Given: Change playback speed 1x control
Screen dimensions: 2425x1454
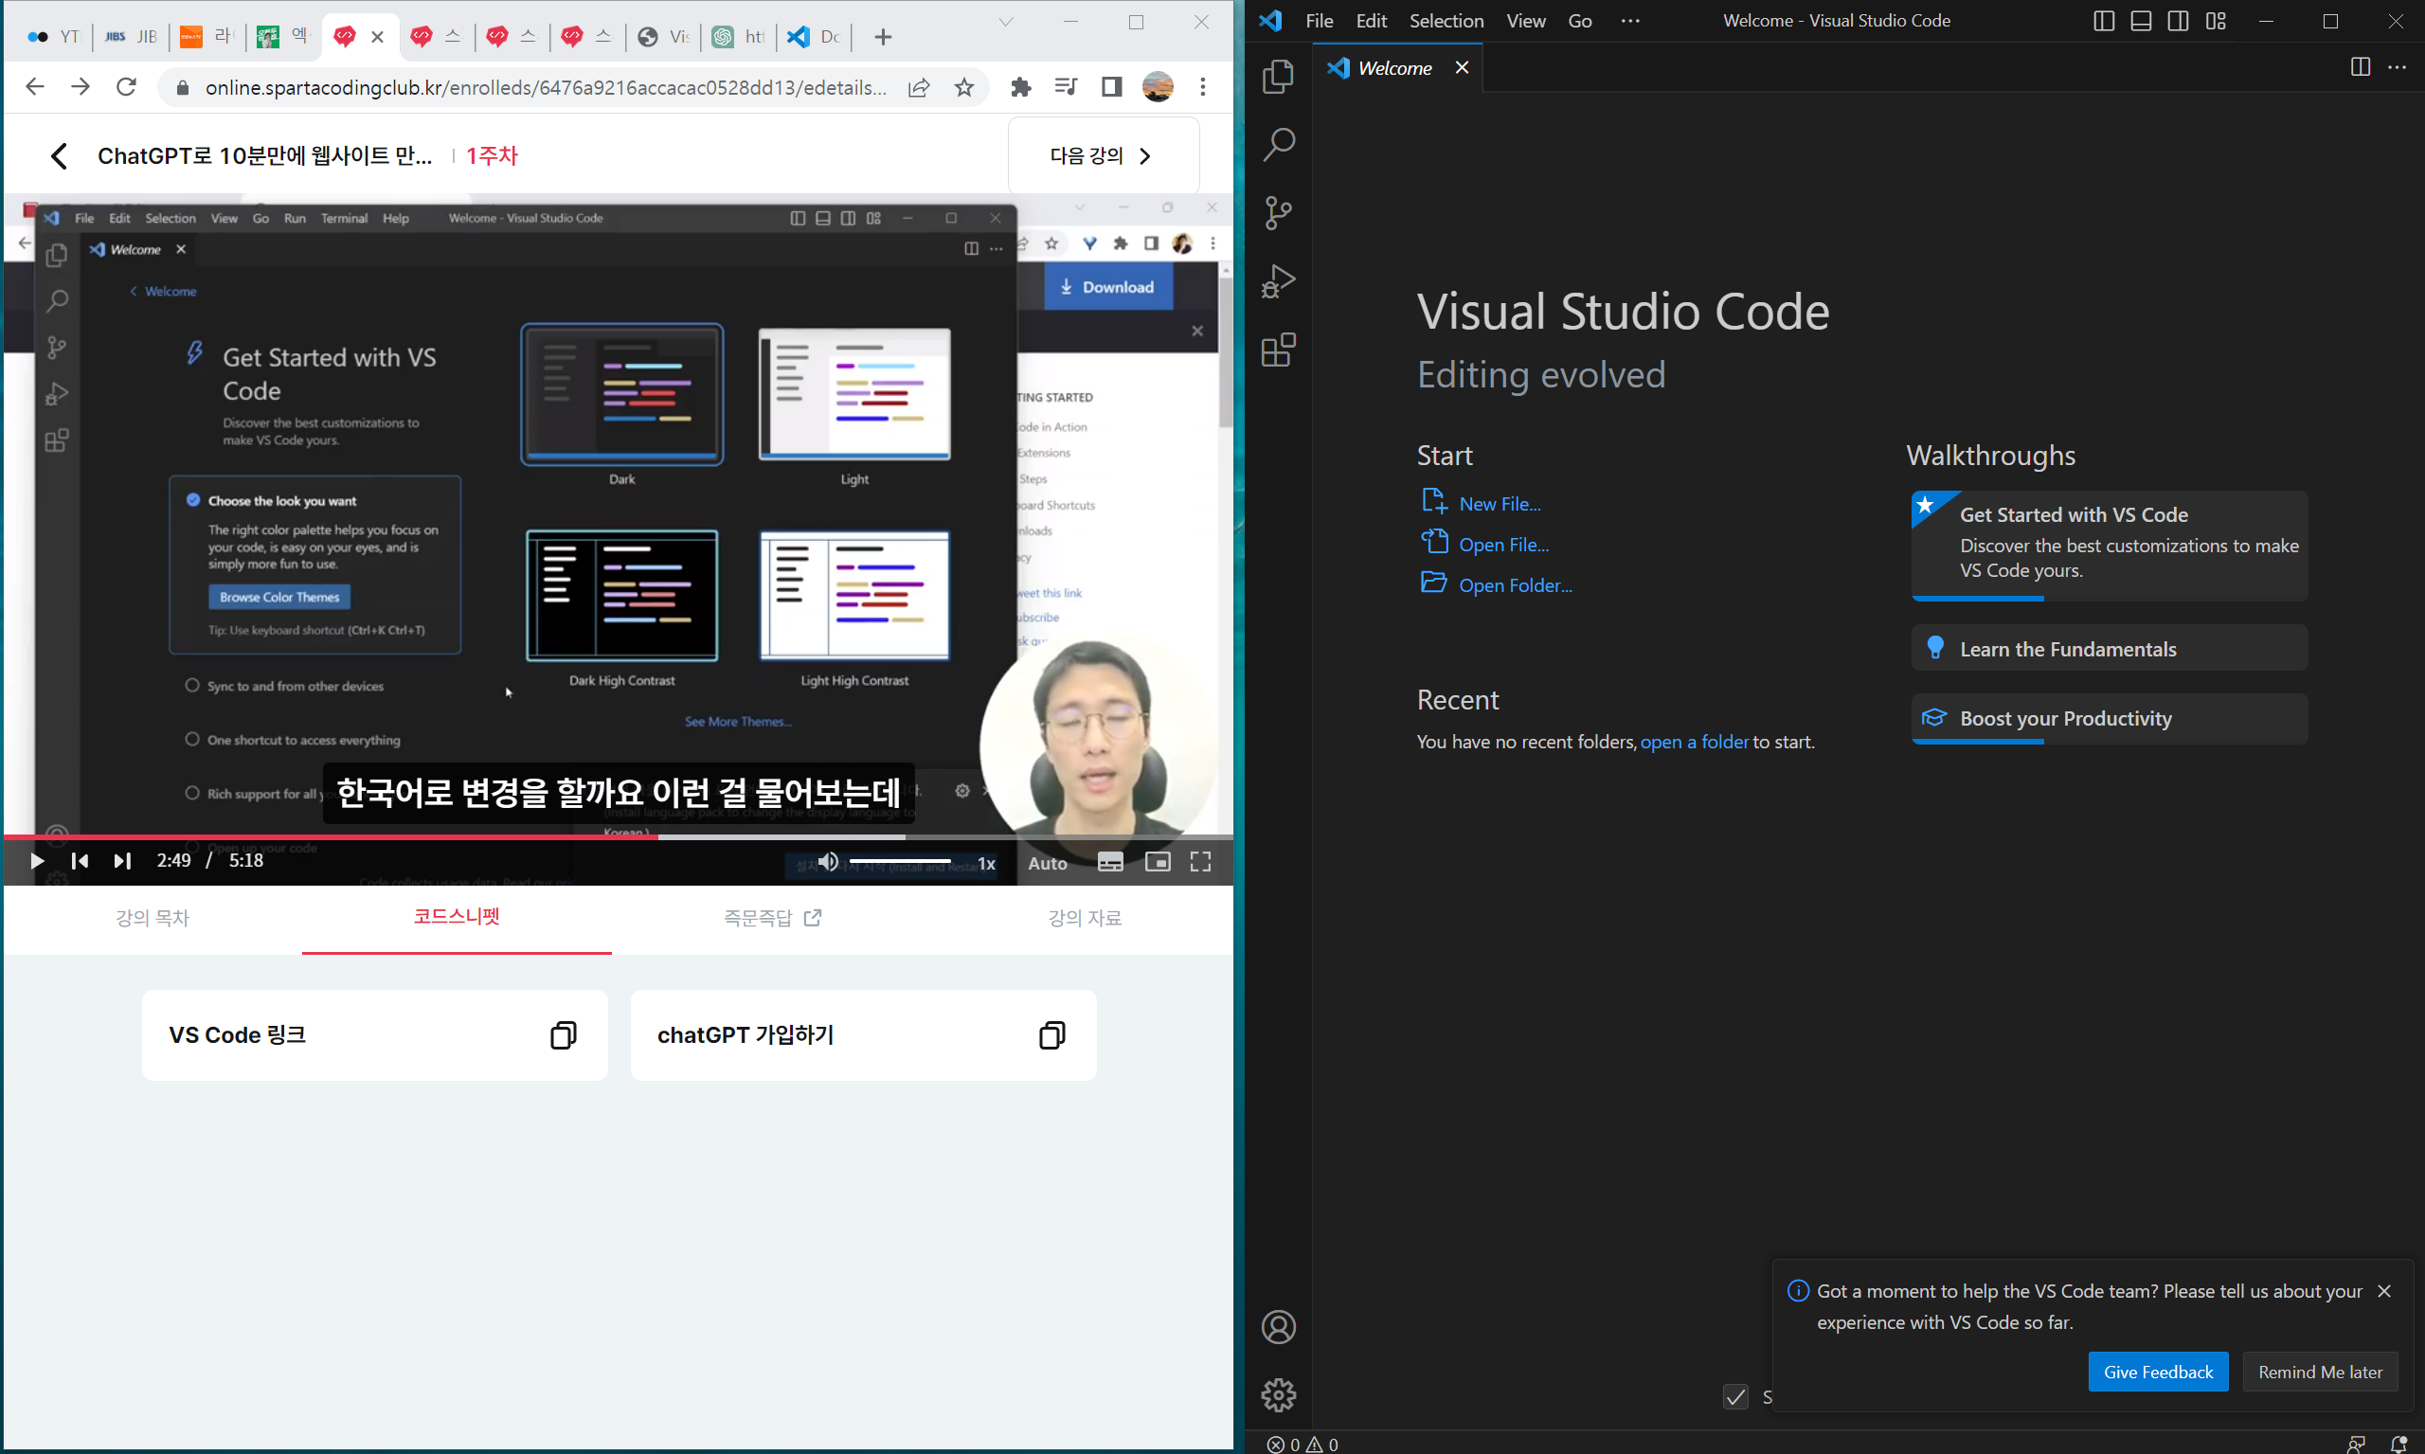Looking at the screenshot, I should coord(986,863).
